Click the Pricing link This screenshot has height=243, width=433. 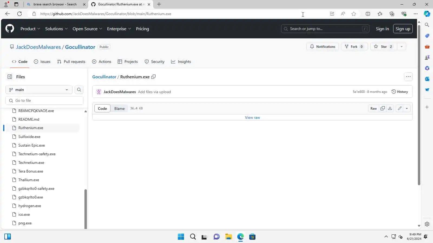point(142,29)
